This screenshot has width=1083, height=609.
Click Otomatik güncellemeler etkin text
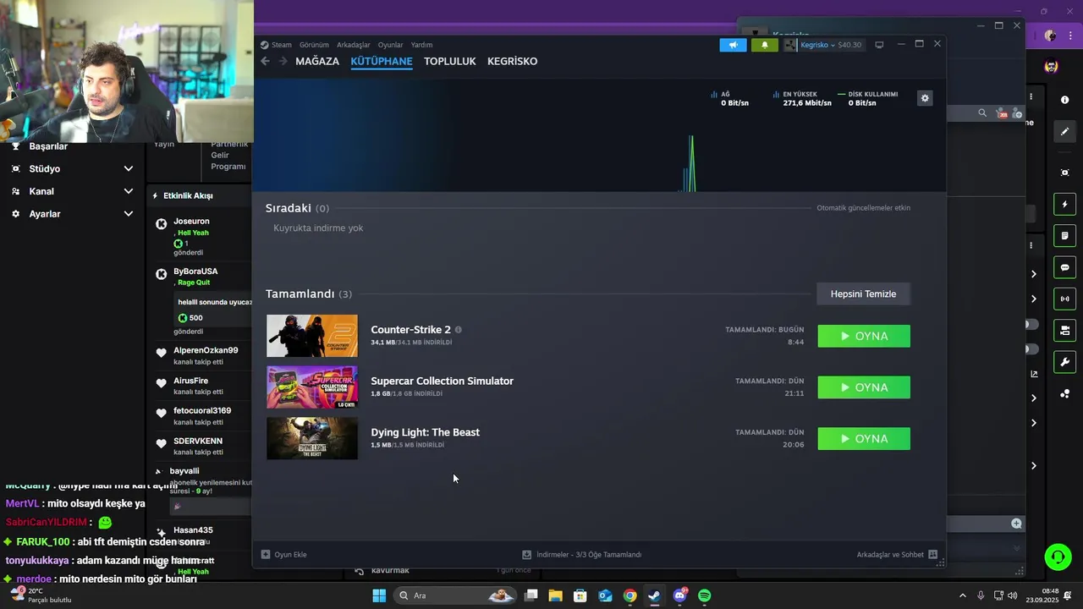863,208
